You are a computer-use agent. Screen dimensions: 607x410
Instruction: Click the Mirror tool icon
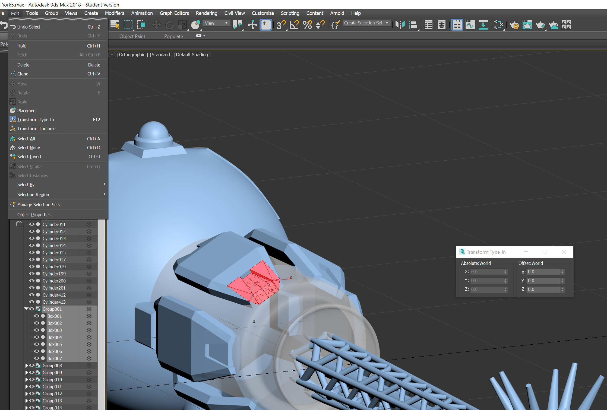point(400,25)
